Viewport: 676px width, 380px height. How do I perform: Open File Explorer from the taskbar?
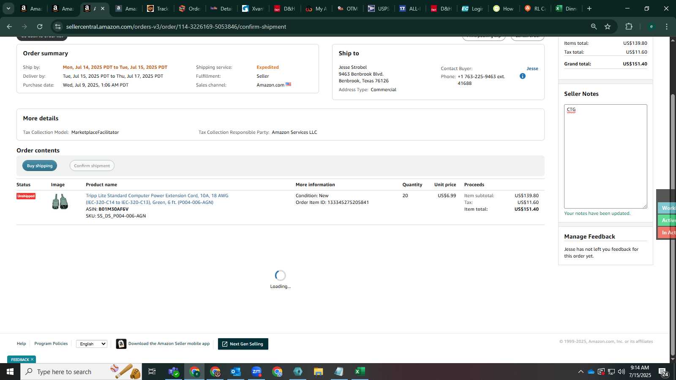(x=319, y=372)
